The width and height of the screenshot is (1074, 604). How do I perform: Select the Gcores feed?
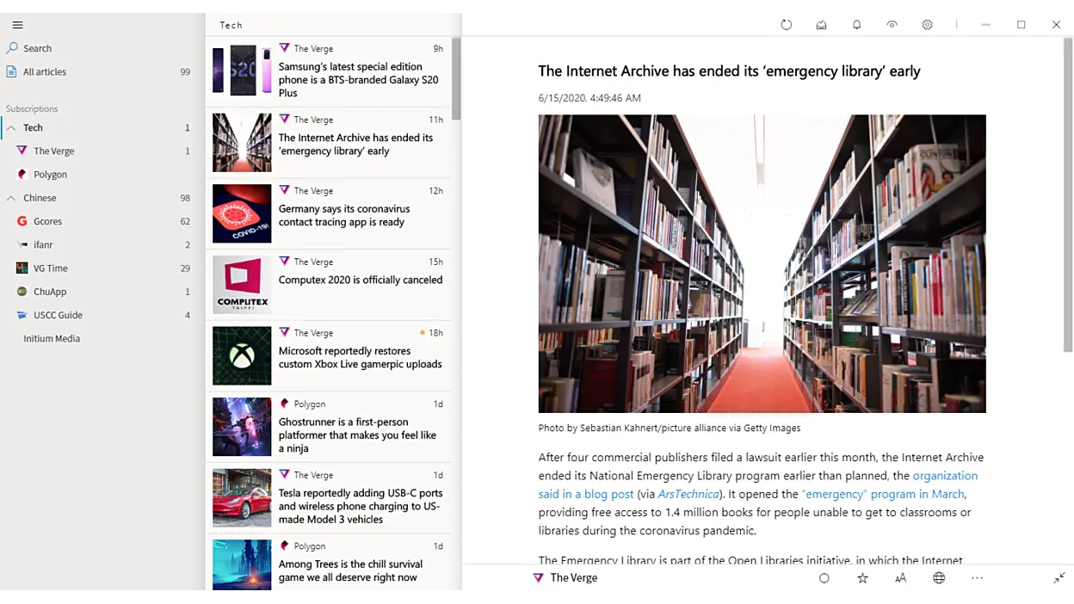[x=102, y=221]
